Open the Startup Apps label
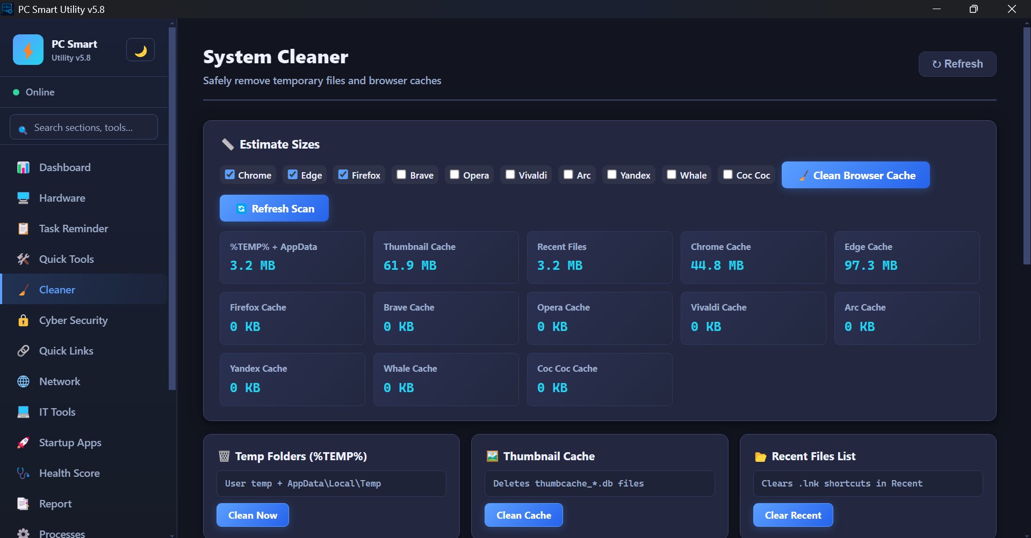1031x538 pixels. [x=70, y=443]
